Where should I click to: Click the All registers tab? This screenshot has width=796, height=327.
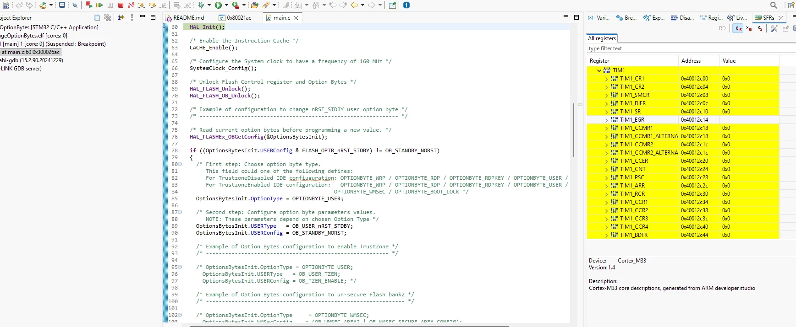(x=602, y=38)
